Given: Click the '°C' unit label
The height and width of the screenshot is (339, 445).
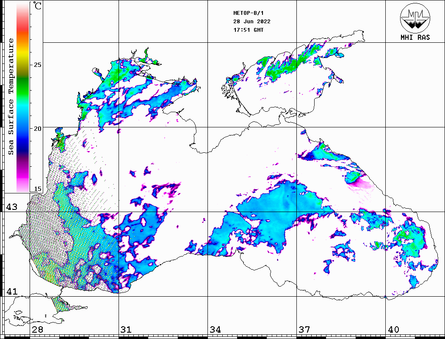Looking at the screenshot, I should [x=37, y=6].
